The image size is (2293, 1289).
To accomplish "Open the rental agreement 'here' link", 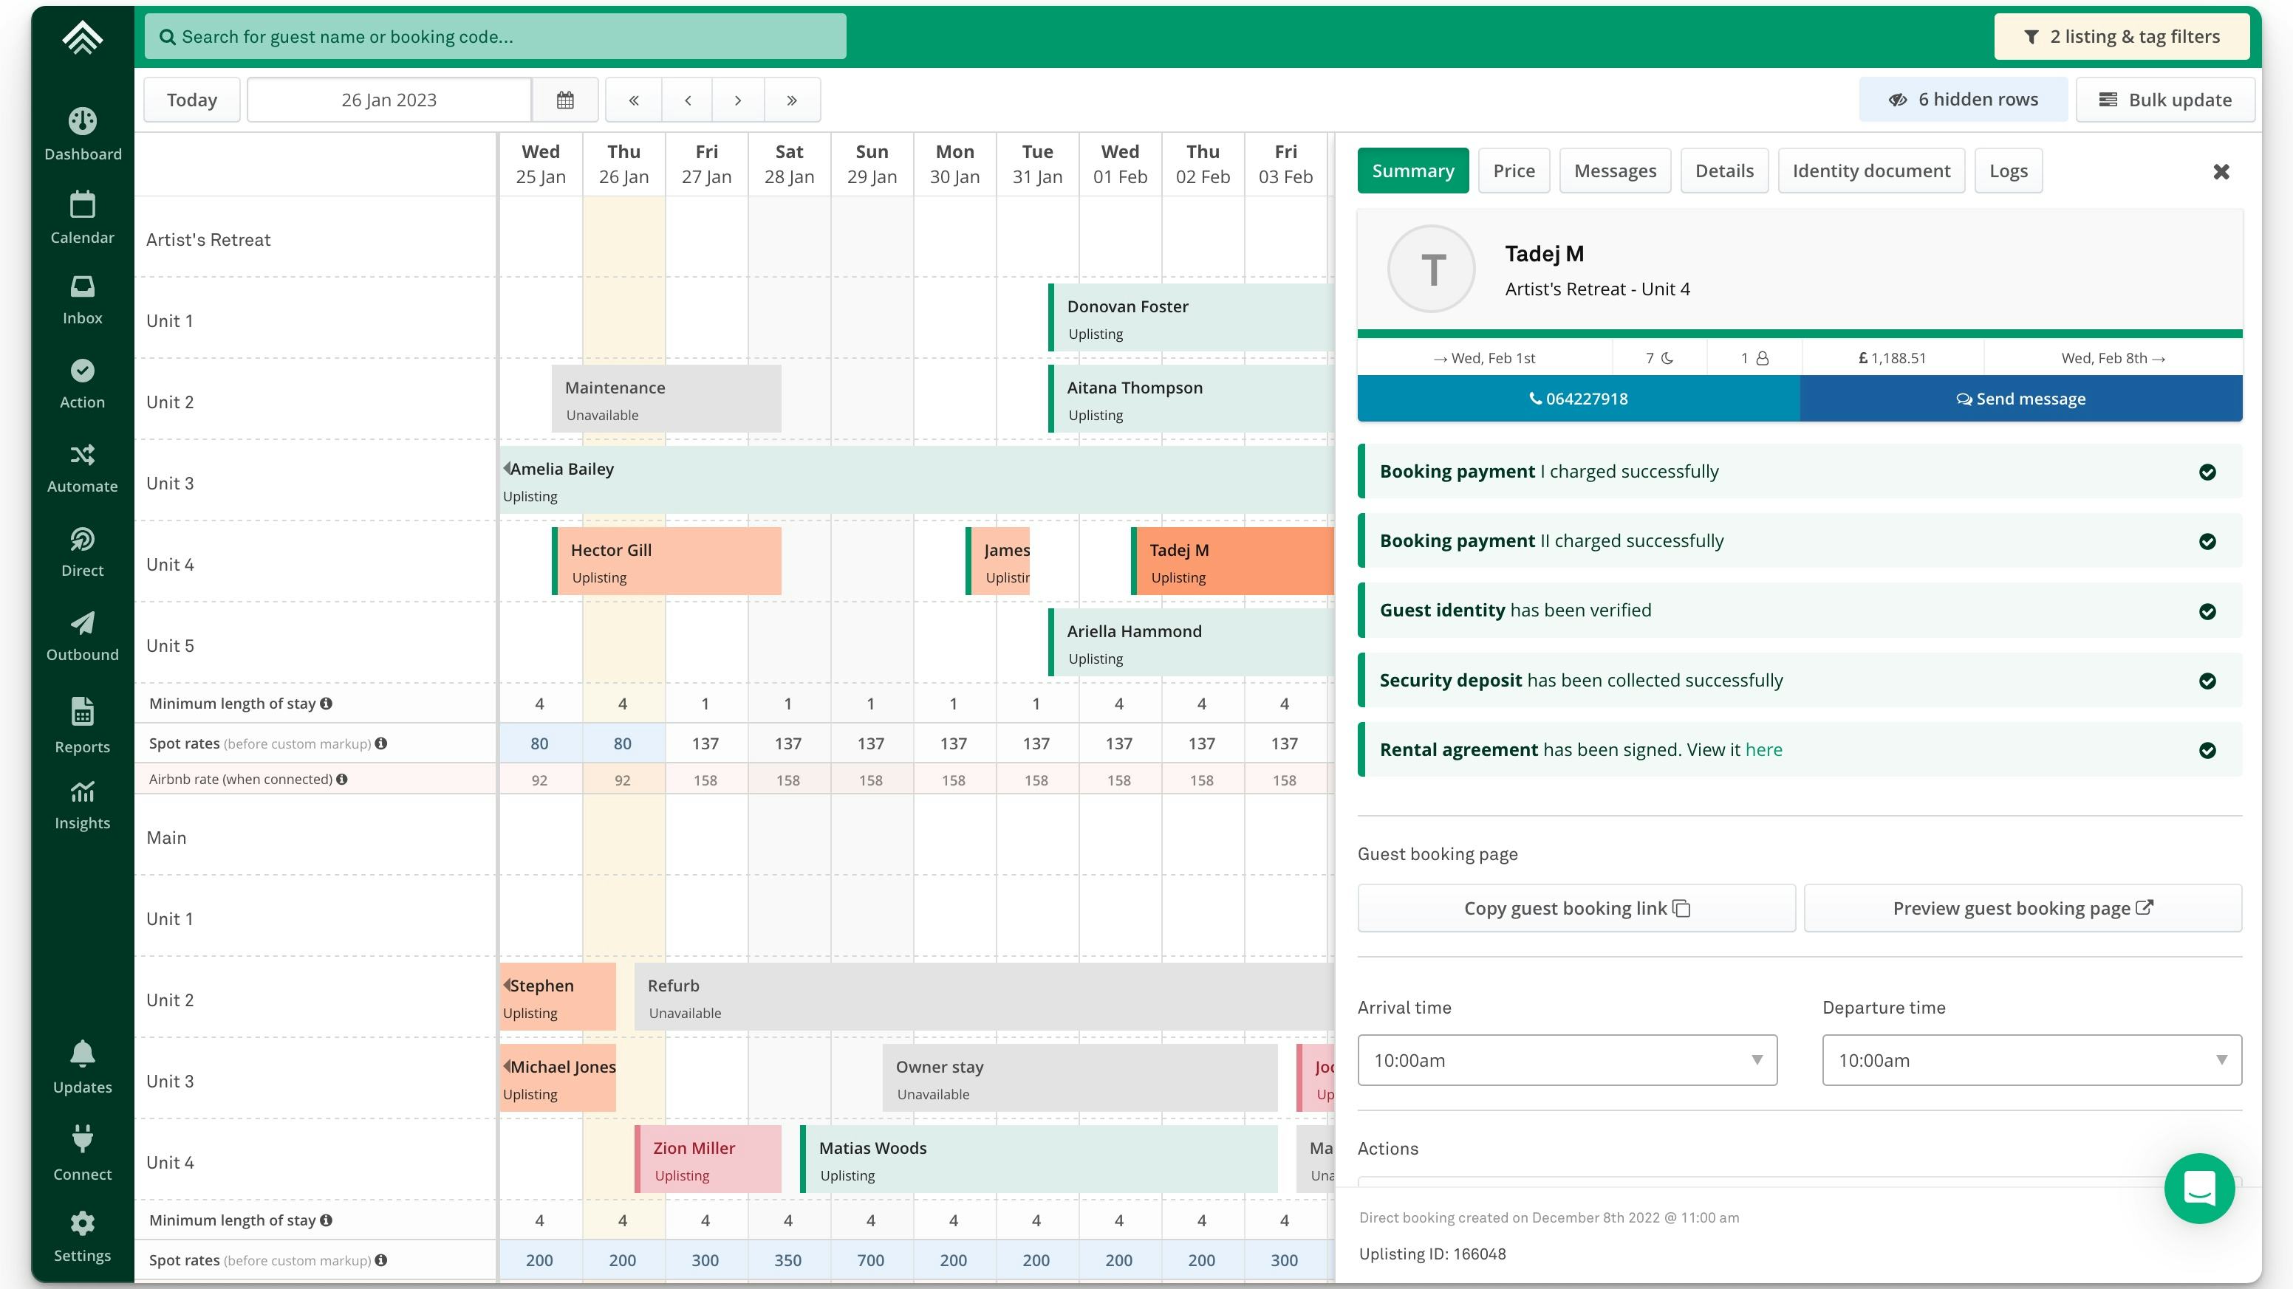I will [x=1763, y=750].
